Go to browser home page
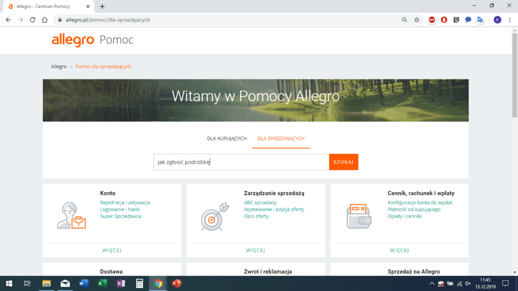Viewport: 518px width, 291px height. coord(45,20)
